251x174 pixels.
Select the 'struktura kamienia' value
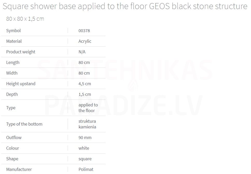coord(87,124)
